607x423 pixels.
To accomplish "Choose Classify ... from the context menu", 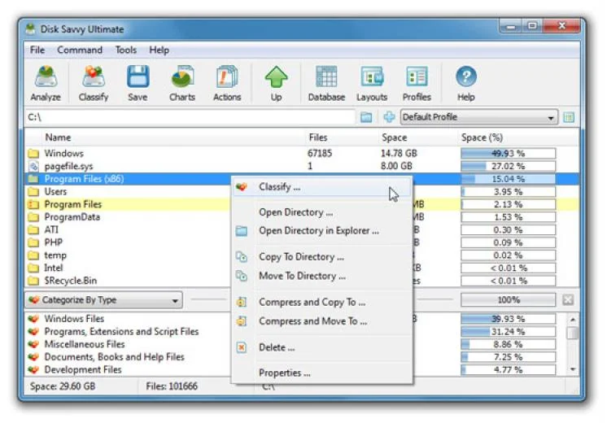I will [322, 187].
